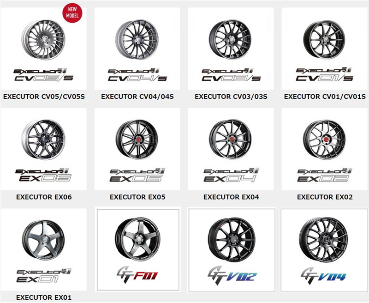This screenshot has width=369, height=303.
Task: Click the EXECUTOR EX06 caption link
Action: click(44, 197)
